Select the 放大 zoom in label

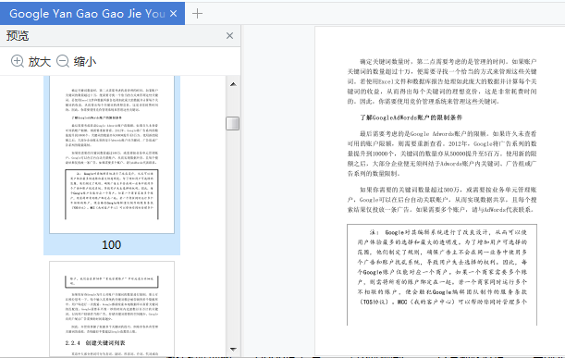pos(39,62)
